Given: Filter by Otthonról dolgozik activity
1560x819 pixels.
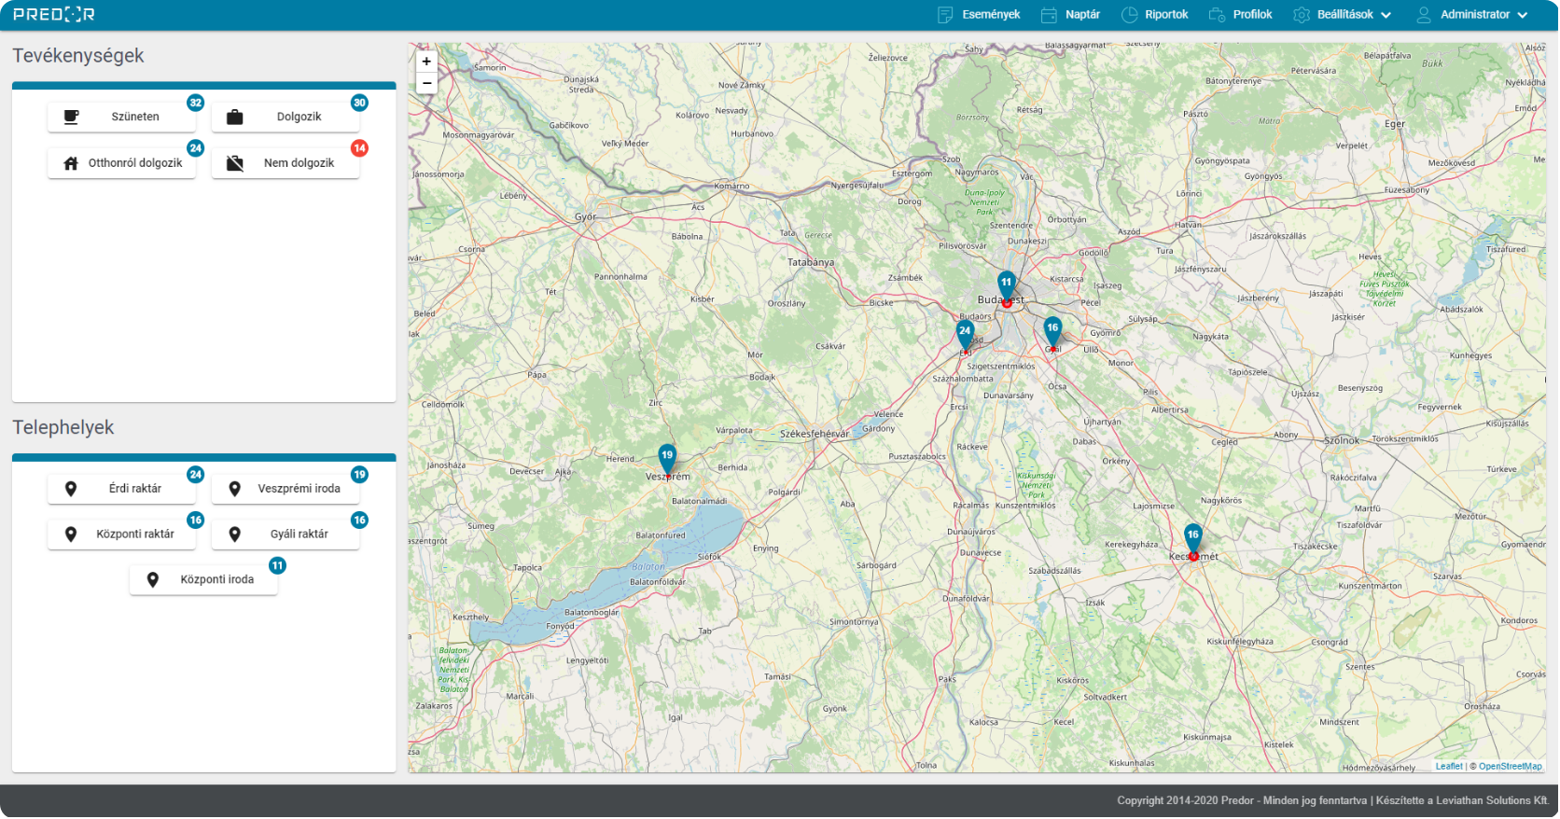Looking at the screenshot, I should pos(122,163).
